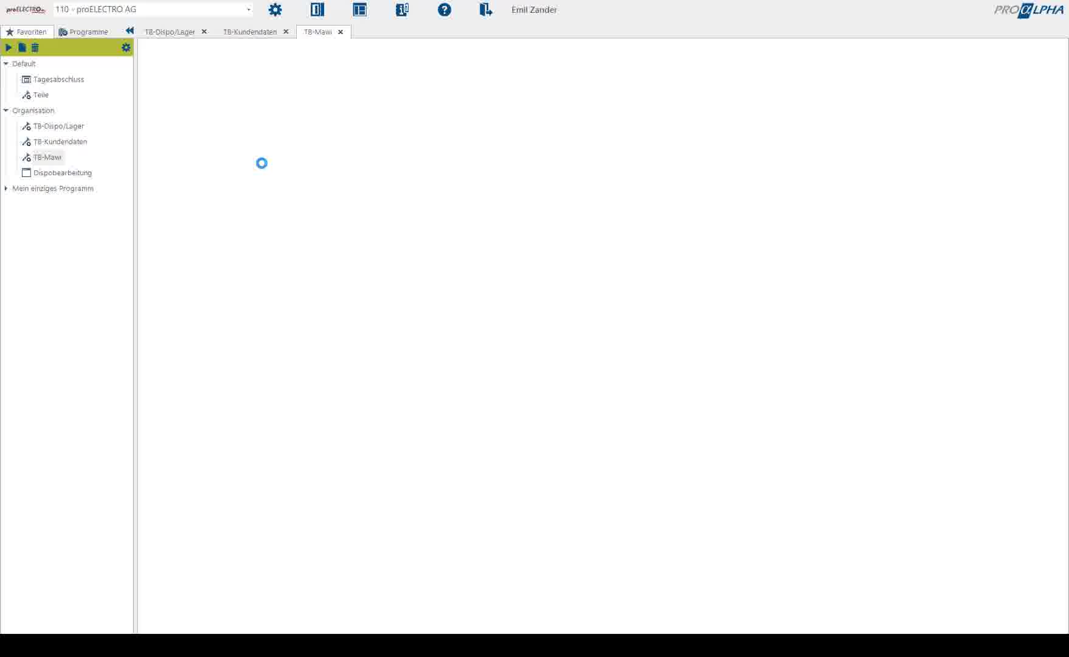Collapse sidebar with double-arrow icon
Image resolution: width=1069 pixels, height=657 pixels.
click(x=130, y=31)
